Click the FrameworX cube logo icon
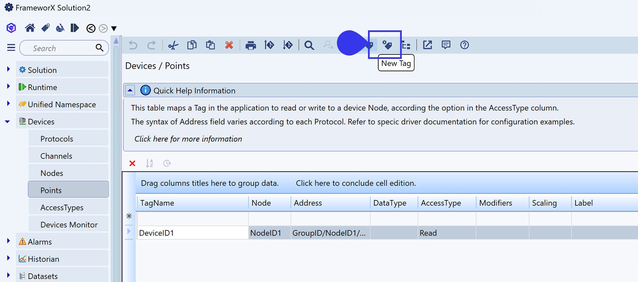This screenshot has width=638, height=282. pyautogui.click(x=11, y=28)
